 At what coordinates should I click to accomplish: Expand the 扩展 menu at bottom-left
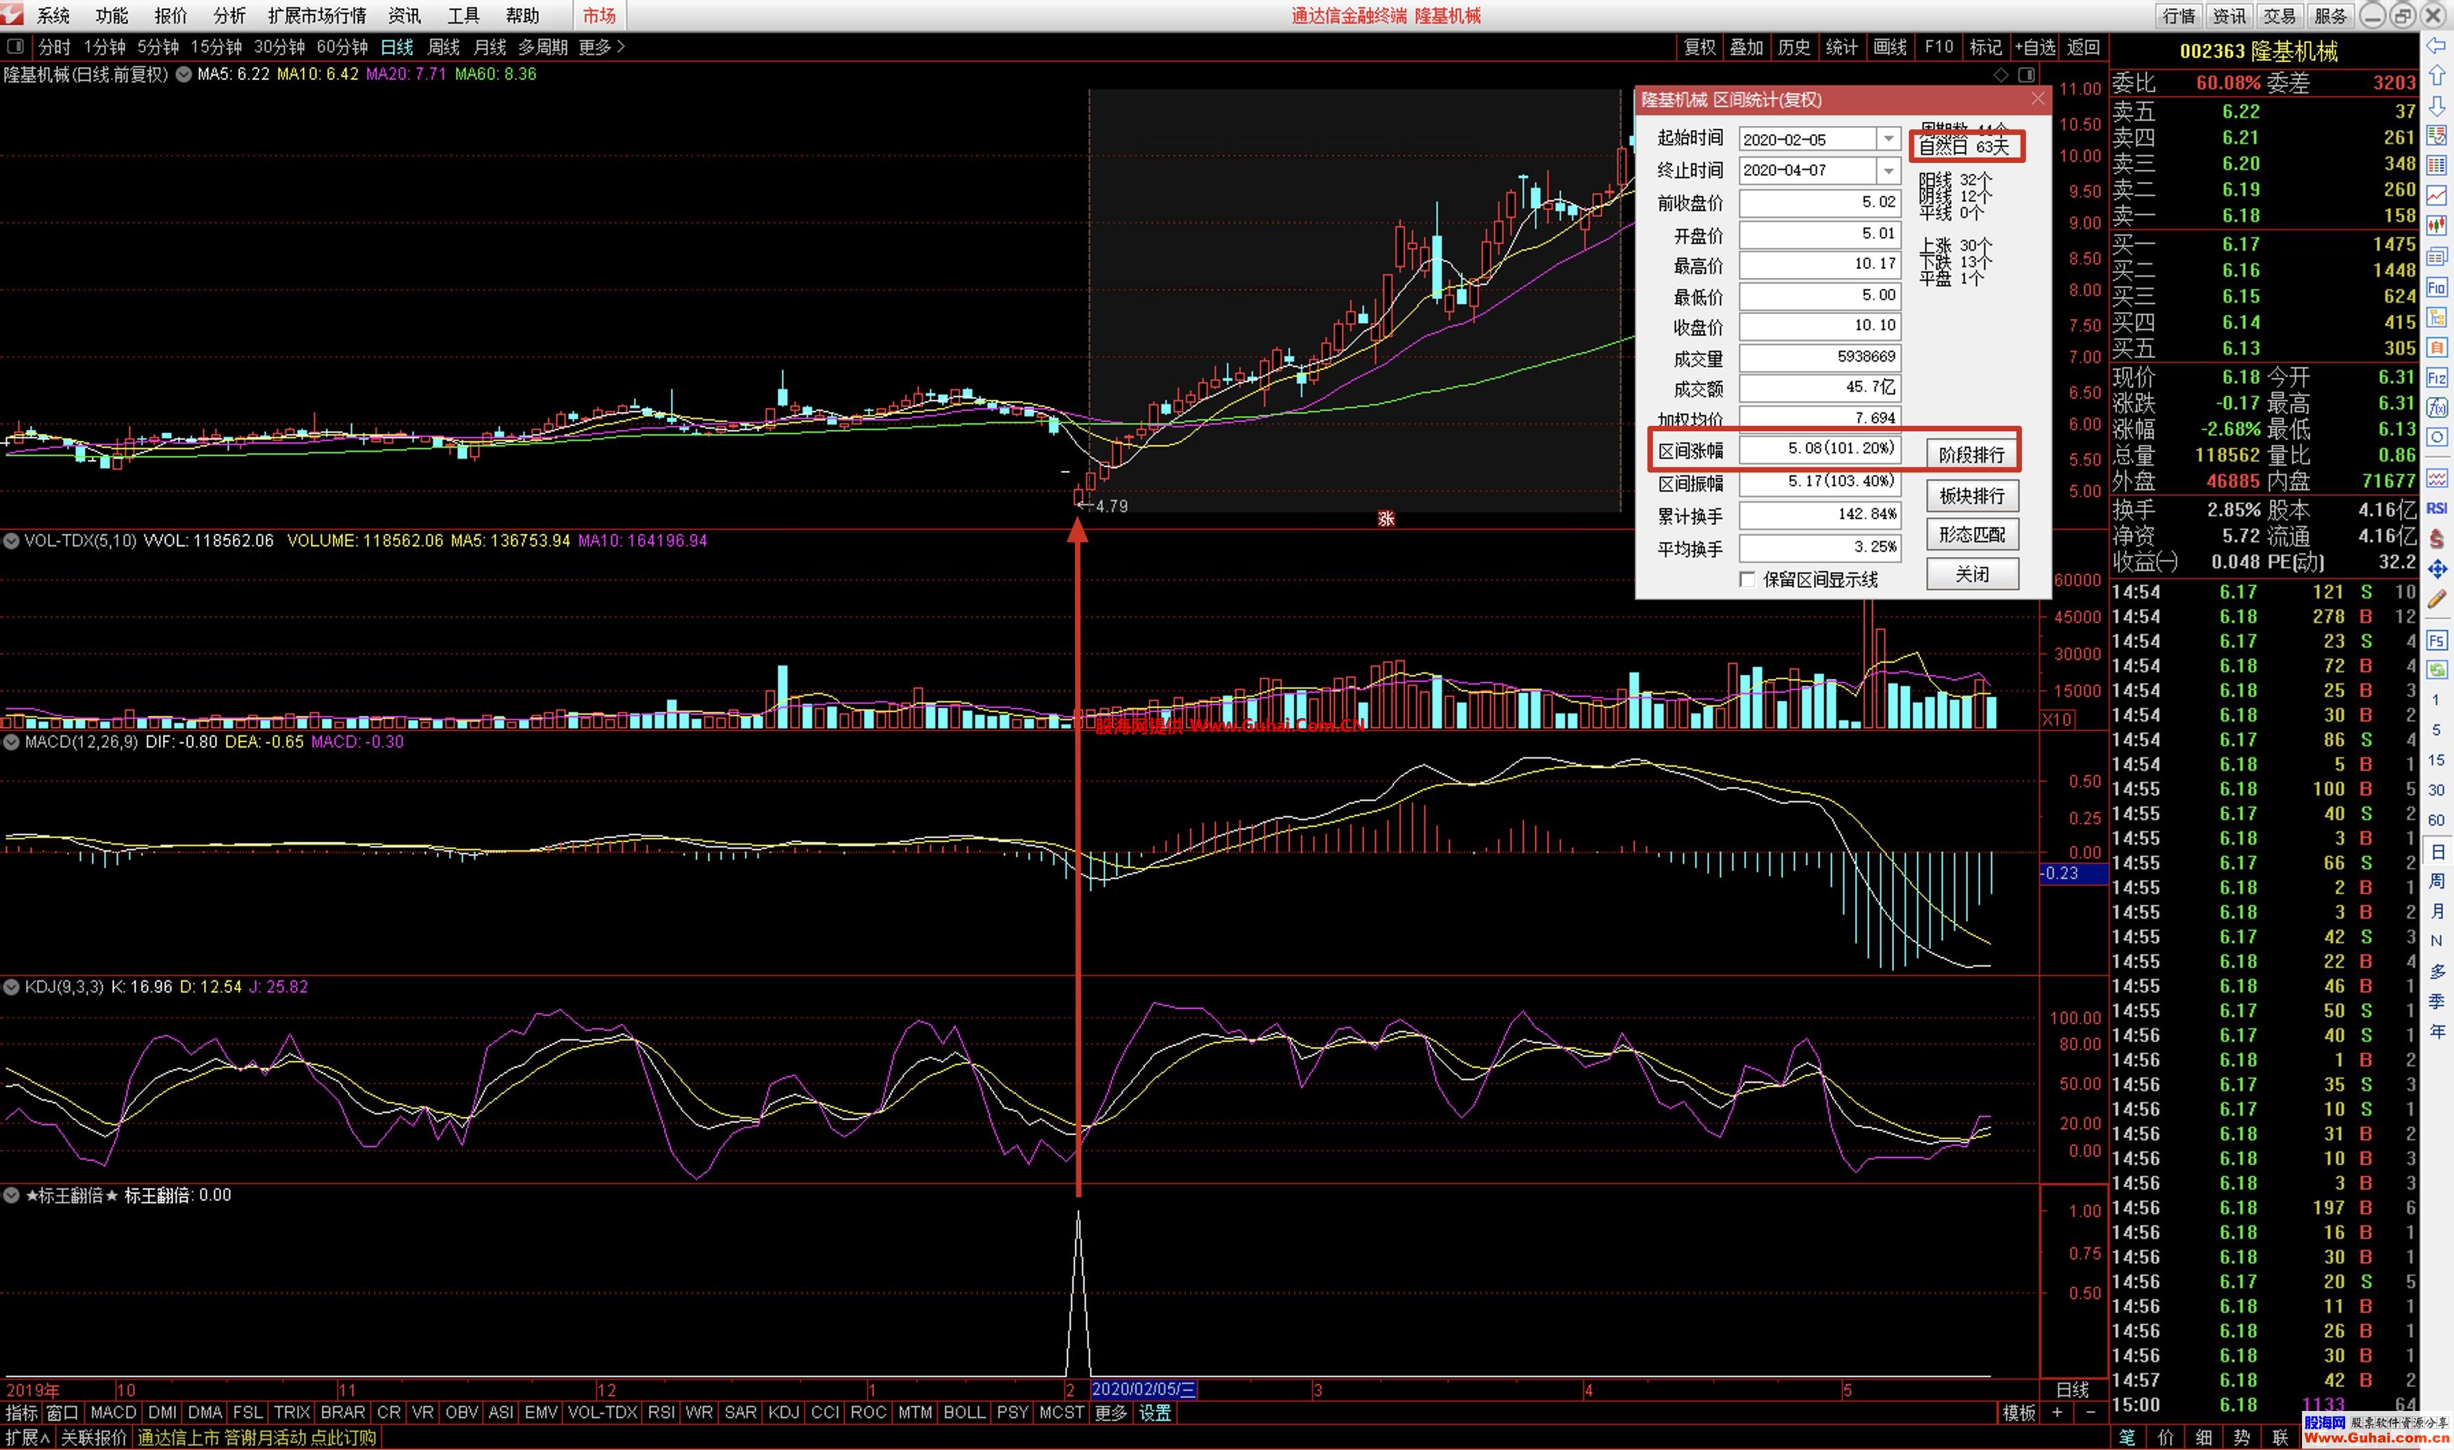point(27,1437)
